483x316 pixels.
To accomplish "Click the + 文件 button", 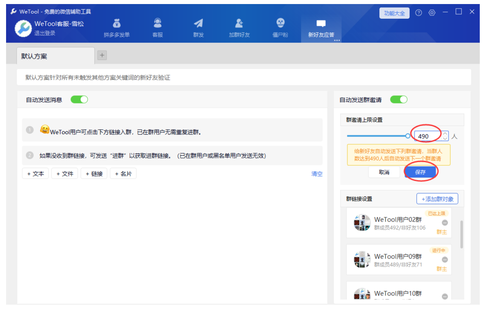I will [65, 174].
